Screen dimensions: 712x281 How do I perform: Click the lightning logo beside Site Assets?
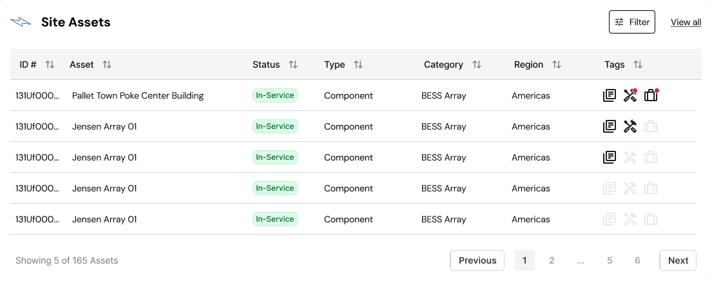click(21, 22)
